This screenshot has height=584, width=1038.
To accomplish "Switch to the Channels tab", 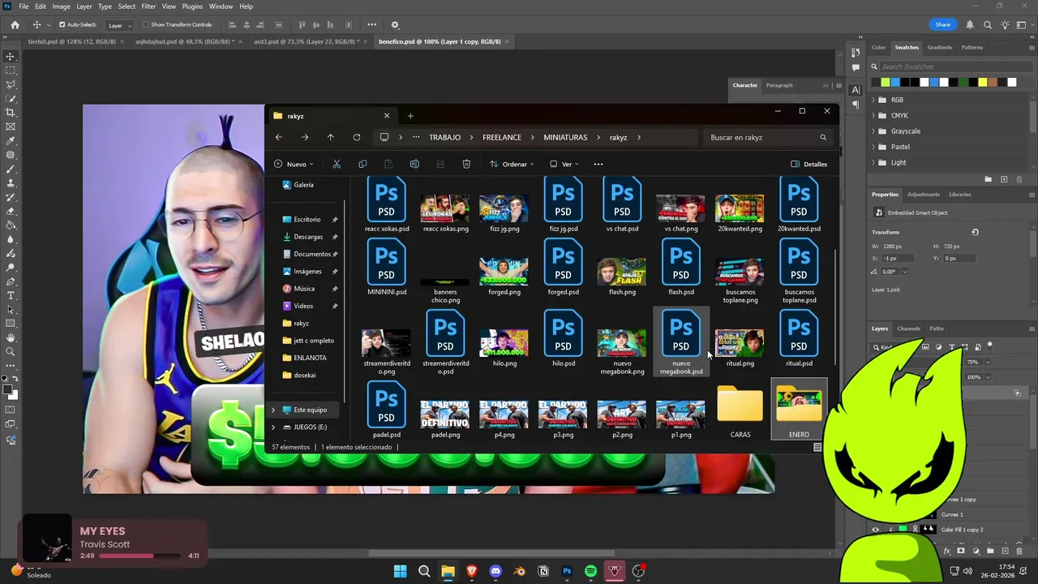I will pos(908,328).
